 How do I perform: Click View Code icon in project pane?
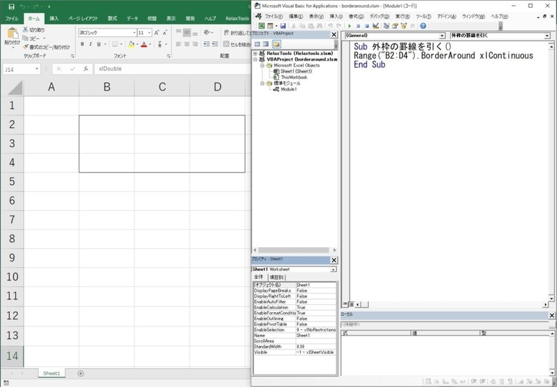tap(257, 44)
